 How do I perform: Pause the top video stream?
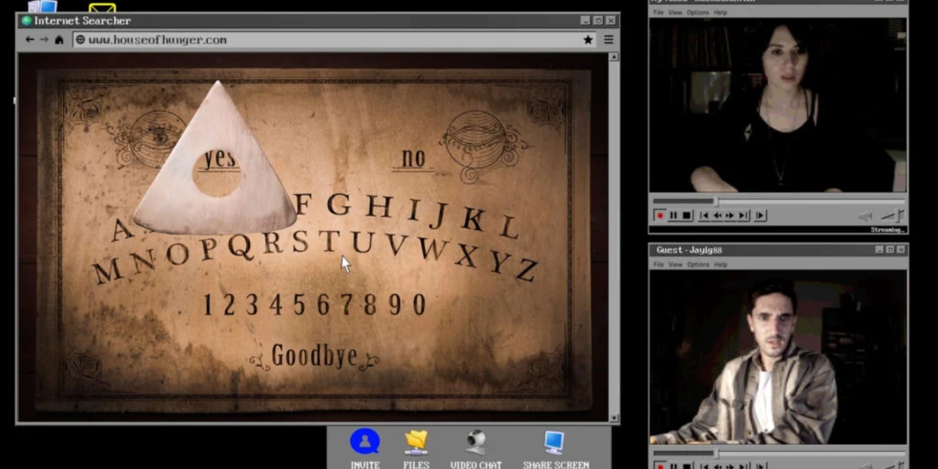[x=673, y=216]
